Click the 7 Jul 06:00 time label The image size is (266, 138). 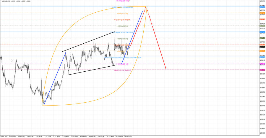[66, 137]
